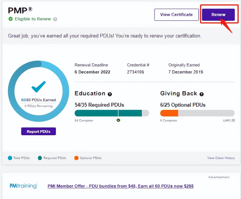Screen dimensions: 241x199
Task: Click the 60/60 PDUs Earned text
Action: 38,100
